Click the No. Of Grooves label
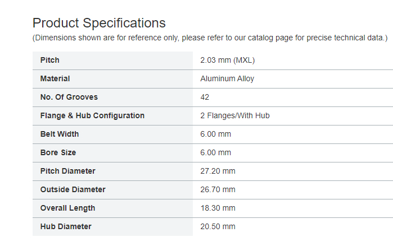Viewport: 393px width, 251px height. [69, 97]
